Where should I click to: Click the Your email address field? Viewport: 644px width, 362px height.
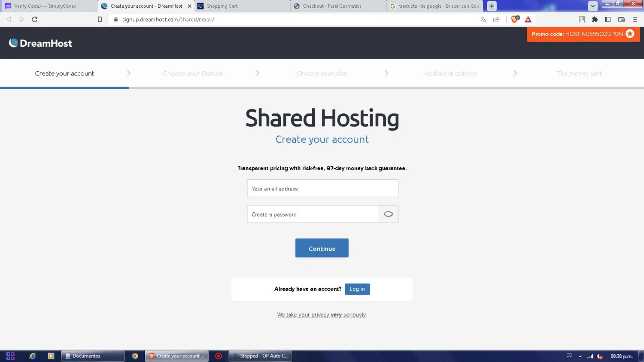click(x=323, y=188)
